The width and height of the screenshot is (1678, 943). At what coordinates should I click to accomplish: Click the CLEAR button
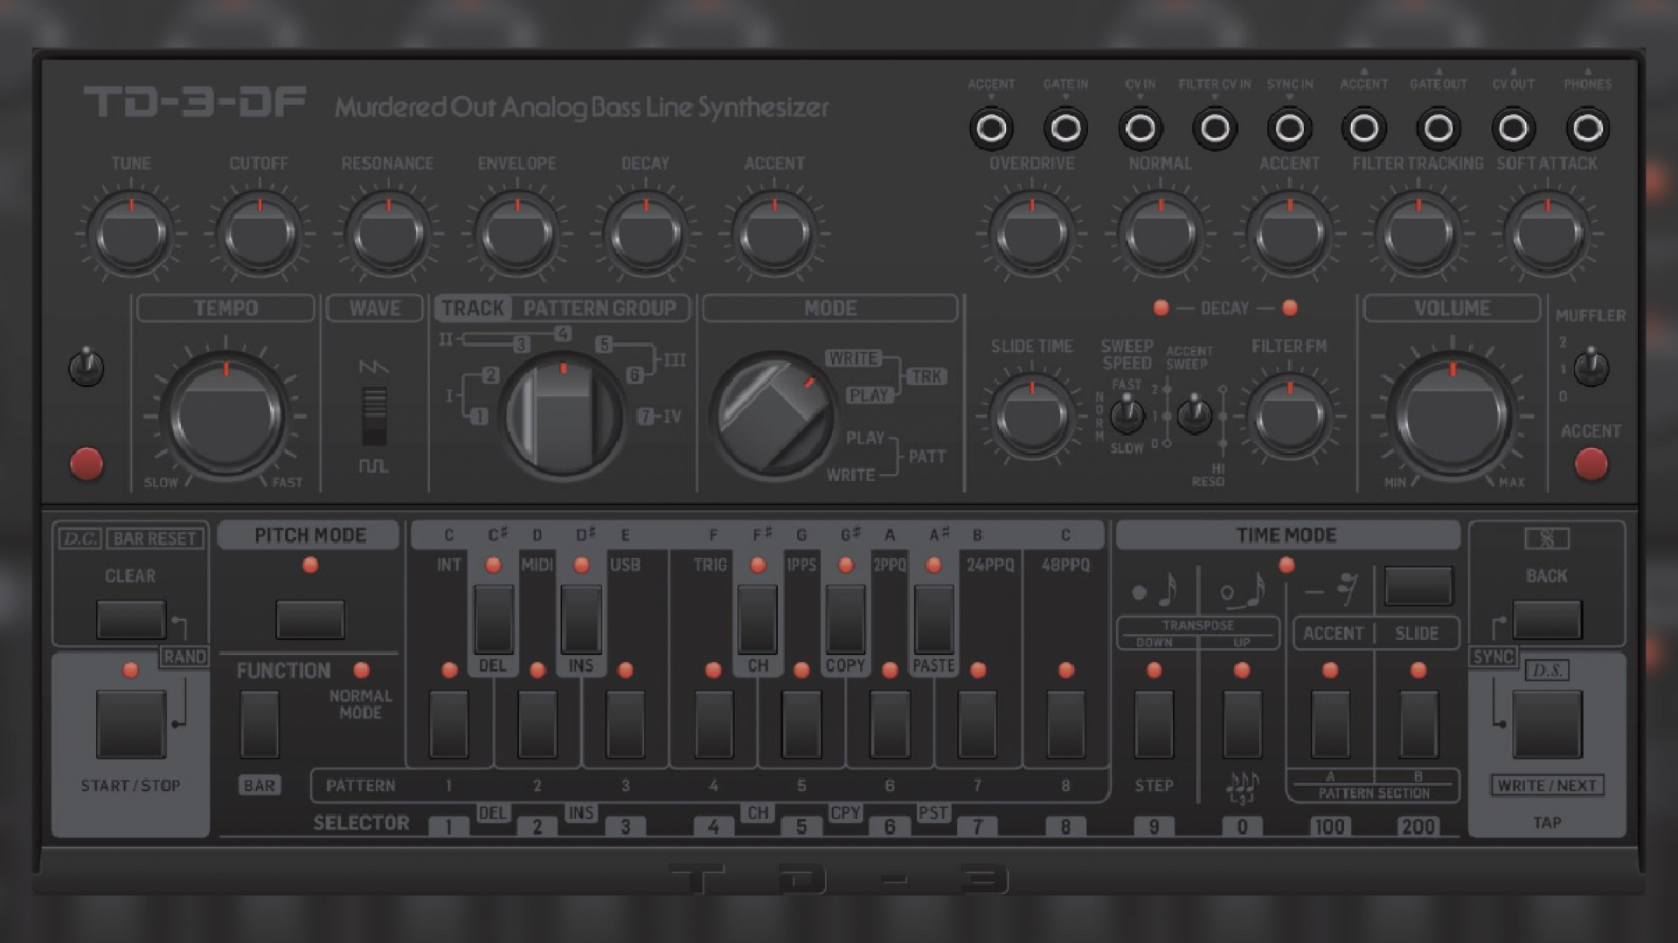click(131, 619)
